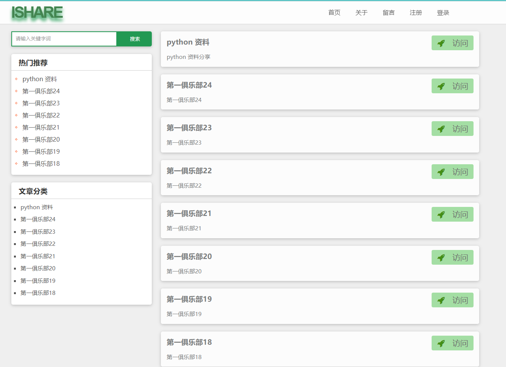The image size is (506, 367).
Task: Select 第一俱乐部22 category under 文章分类
Action: click(38, 244)
